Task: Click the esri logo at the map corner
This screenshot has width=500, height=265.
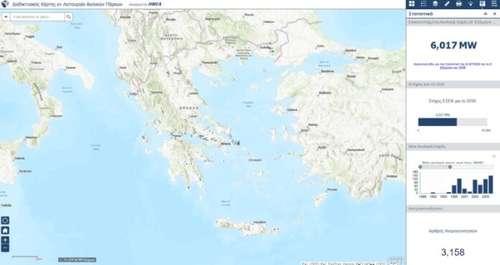Action: (395, 261)
